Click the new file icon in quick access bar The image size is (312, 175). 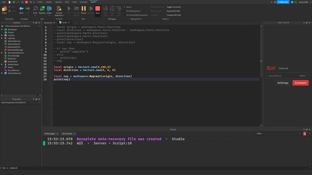point(9,2)
